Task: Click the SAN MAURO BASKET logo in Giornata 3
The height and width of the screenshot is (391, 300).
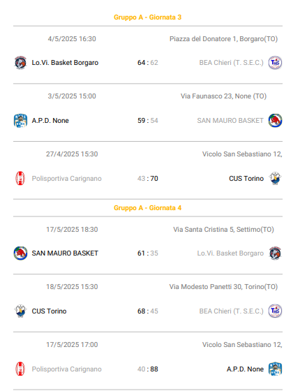Action: click(275, 121)
